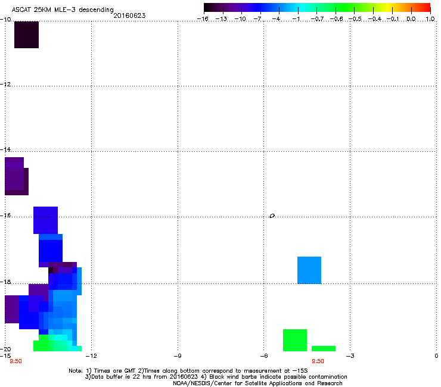Image resolution: width=441 pixels, height=387 pixels.
Task: Click the note "1) Times are GMT"
Action: 111,371
